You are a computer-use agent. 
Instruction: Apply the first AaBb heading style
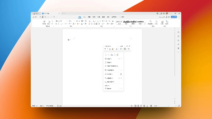(x=127, y=22)
